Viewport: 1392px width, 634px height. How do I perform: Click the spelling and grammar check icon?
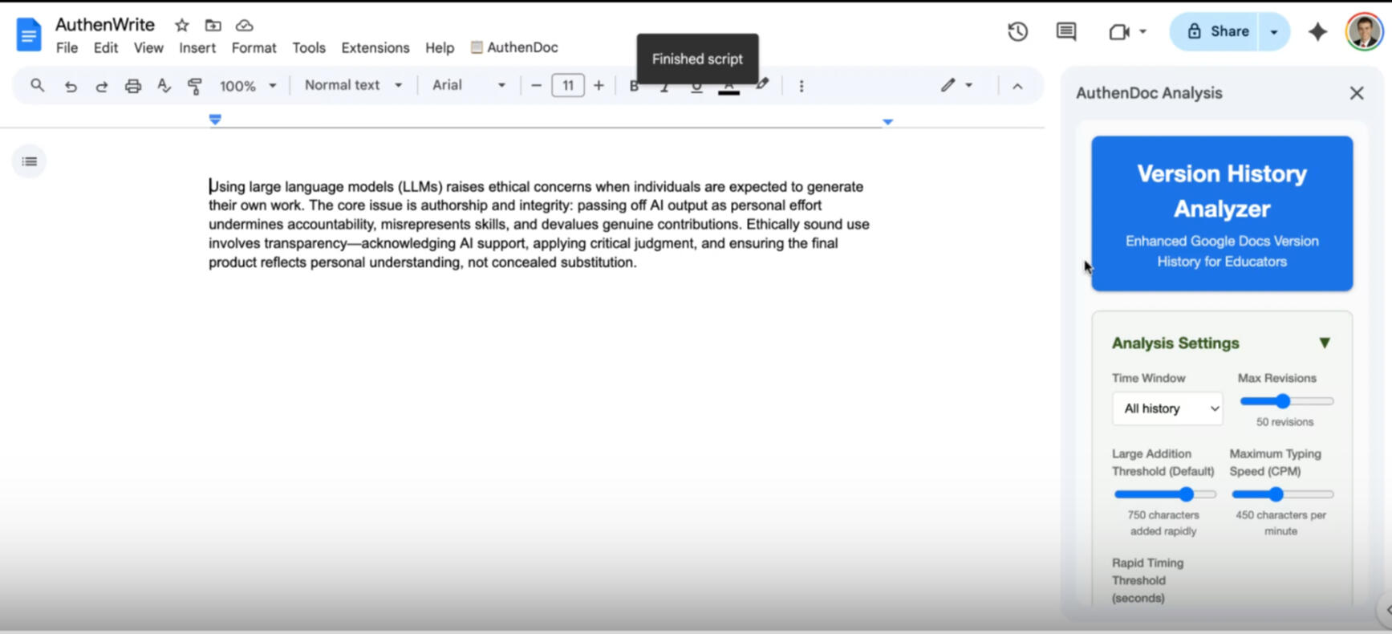164,86
